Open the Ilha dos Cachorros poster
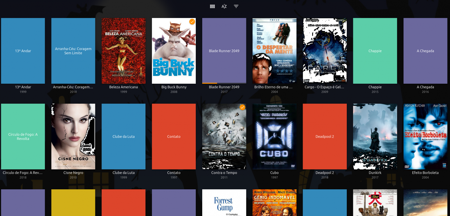This screenshot has width=450, height=216. point(375,203)
